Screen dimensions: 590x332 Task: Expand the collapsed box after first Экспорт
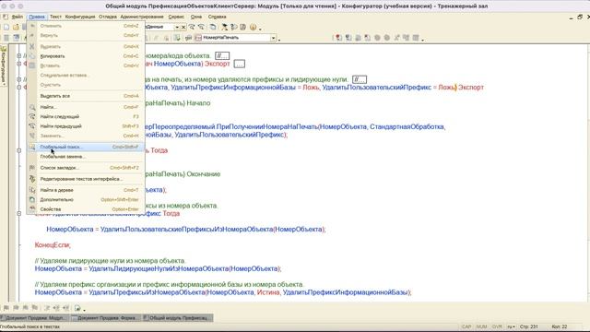(240, 64)
